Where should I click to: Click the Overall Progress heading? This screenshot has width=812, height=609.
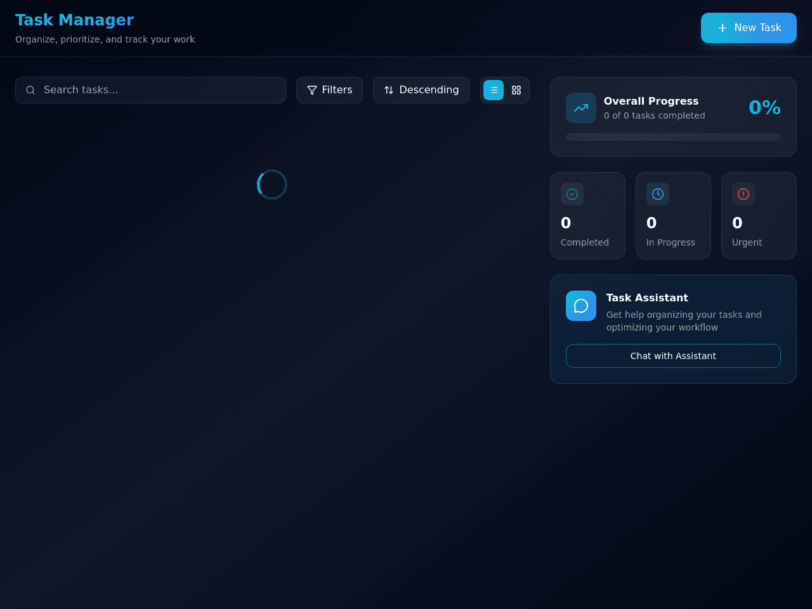click(x=651, y=101)
